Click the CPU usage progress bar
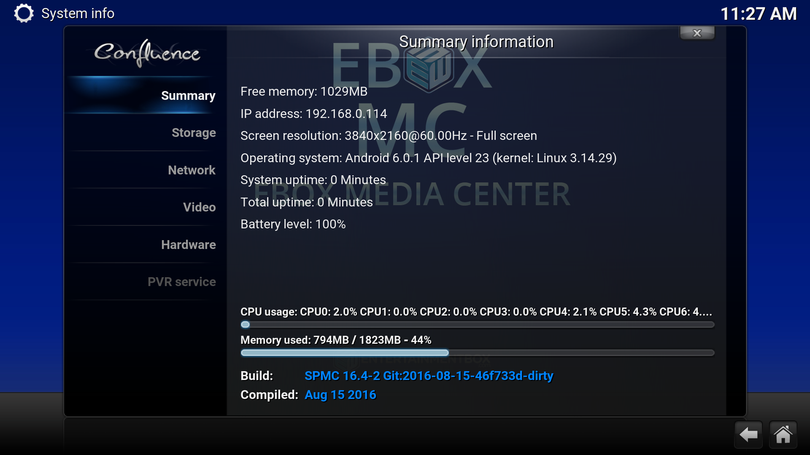The image size is (810, 455). 477,324
